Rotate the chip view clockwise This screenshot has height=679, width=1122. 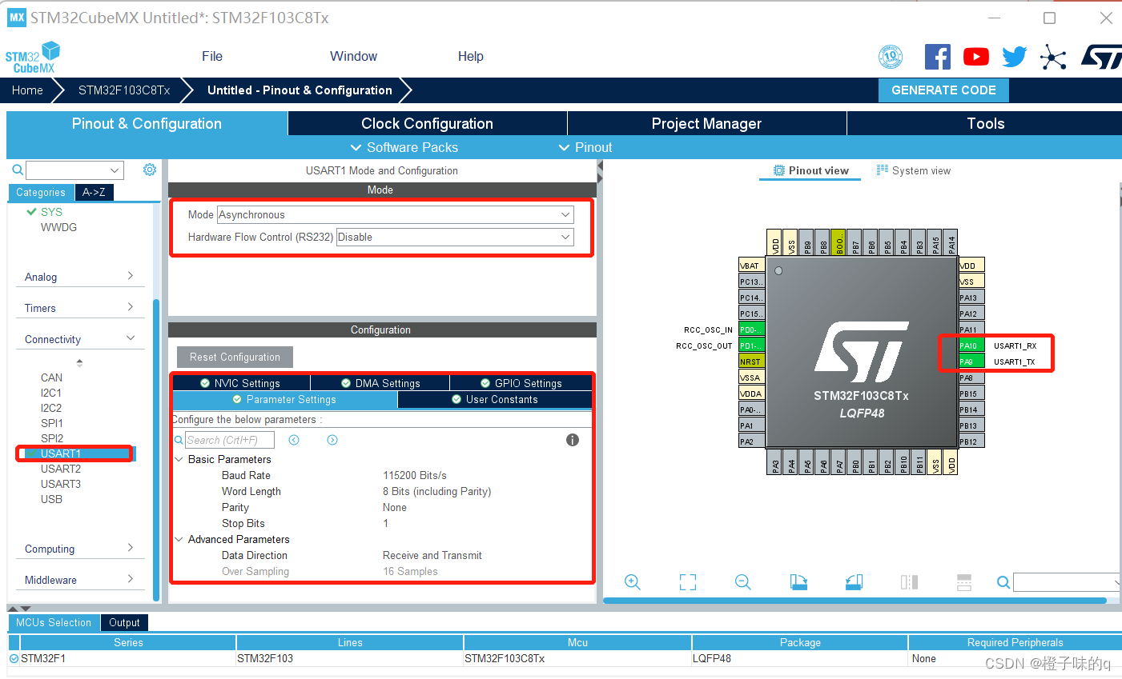tap(798, 582)
